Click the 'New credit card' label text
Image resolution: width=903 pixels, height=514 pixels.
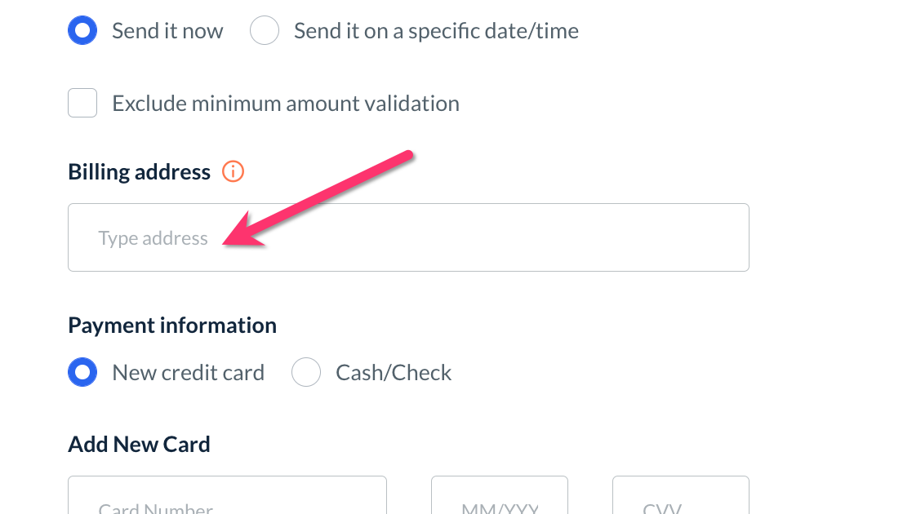coord(188,373)
